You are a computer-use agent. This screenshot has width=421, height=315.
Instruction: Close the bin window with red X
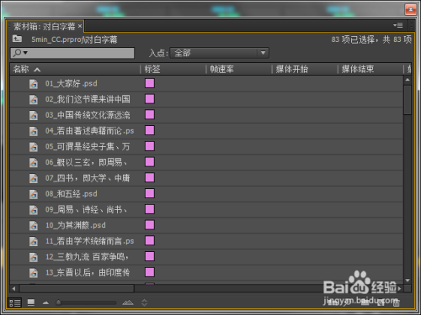pyautogui.click(x=410, y=10)
